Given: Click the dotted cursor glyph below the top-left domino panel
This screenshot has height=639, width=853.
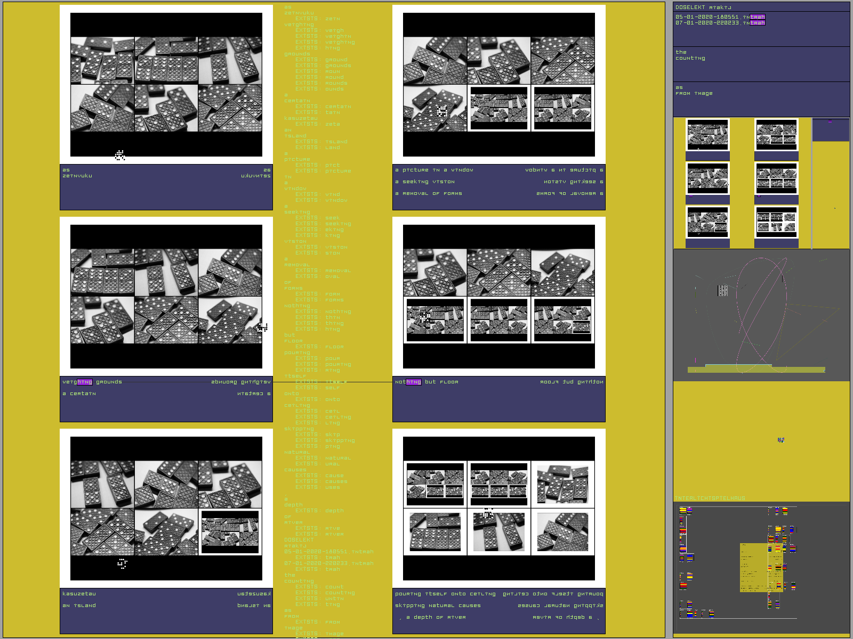Looking at the screenshot, I should click(120, 155).
